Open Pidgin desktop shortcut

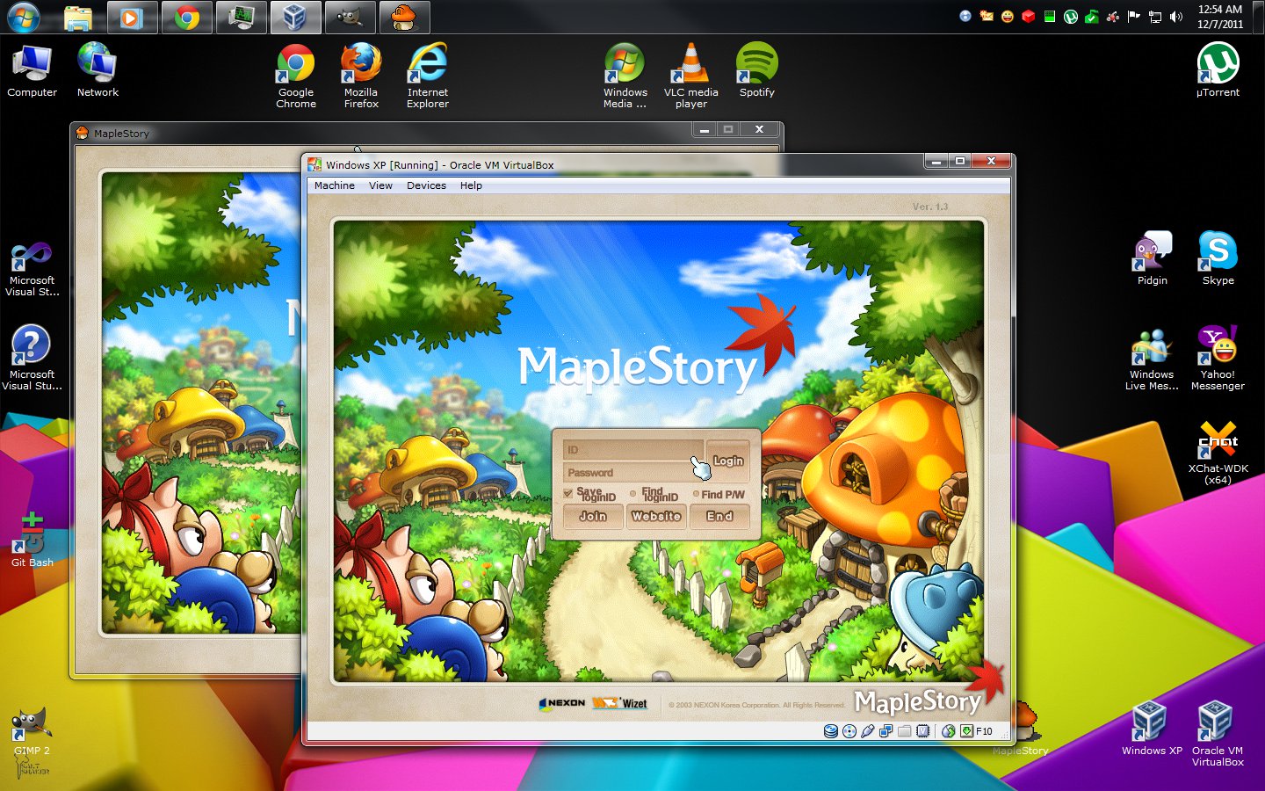1153,258
